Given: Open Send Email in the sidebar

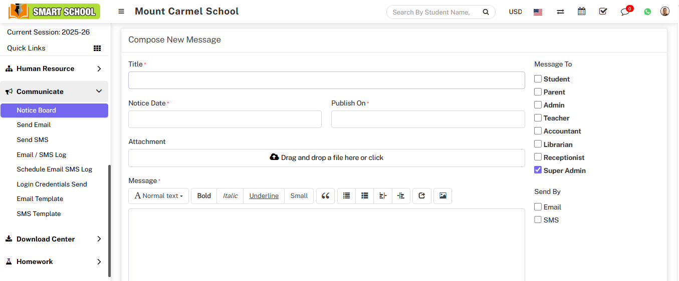Looking at the screenshot, I should click(34, 125).
